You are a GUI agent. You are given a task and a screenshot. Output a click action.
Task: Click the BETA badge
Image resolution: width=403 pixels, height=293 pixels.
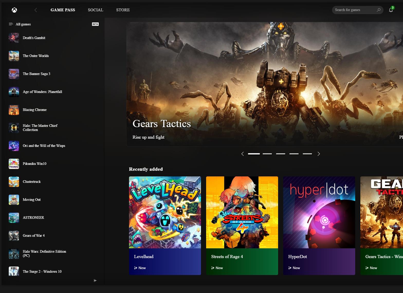coord(95,24)
